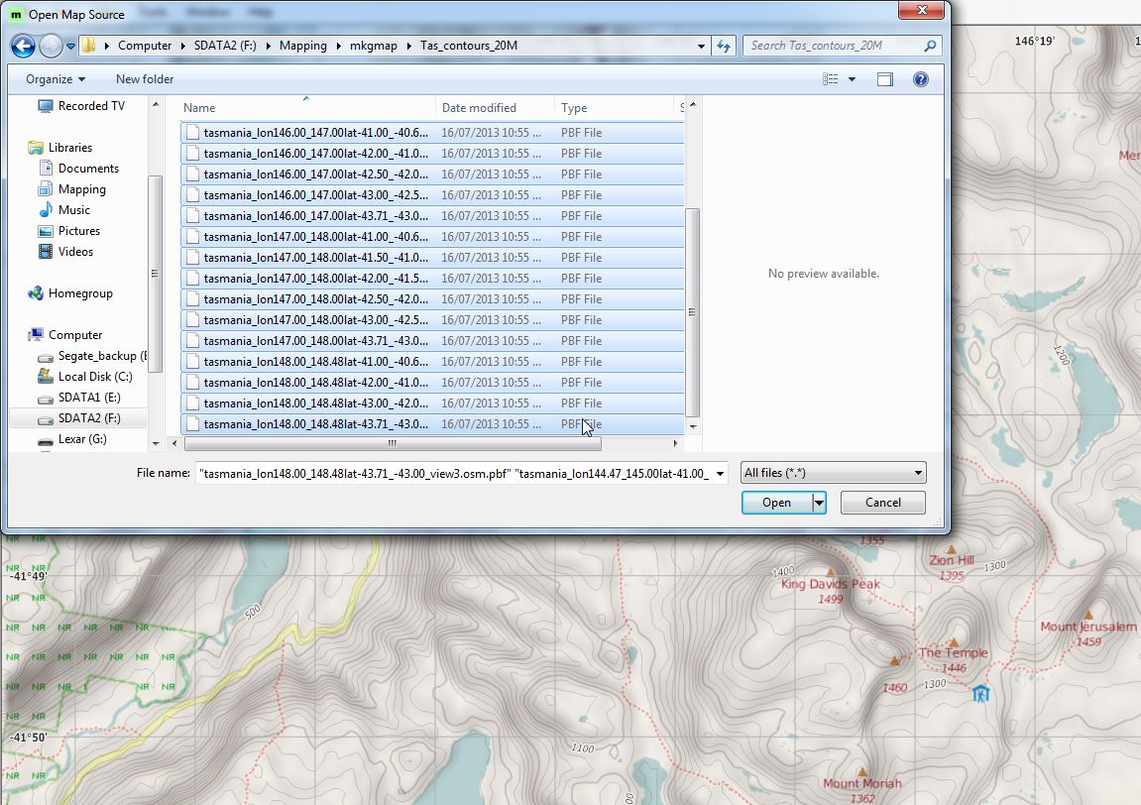
Task: Click Computer in the address breadcrumb
Action: (145, 46)
